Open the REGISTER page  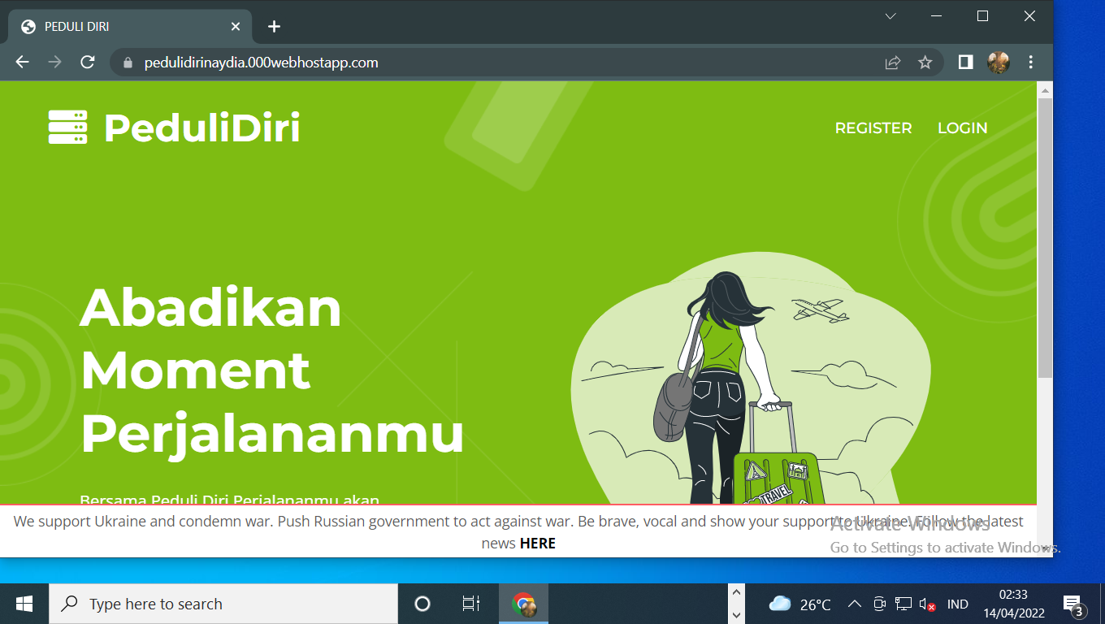pyautogui.click(x=873, y=128)
